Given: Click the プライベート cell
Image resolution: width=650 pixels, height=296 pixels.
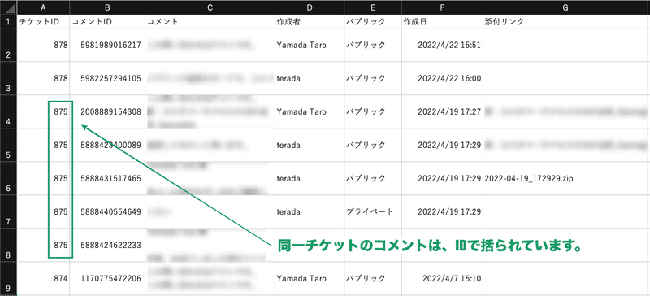Looking at the screenshot, I should (x=372, y=211).
